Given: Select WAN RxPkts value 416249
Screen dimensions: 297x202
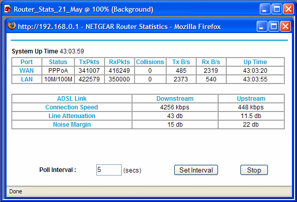Looking at the screenshot, I should [119, 71].
